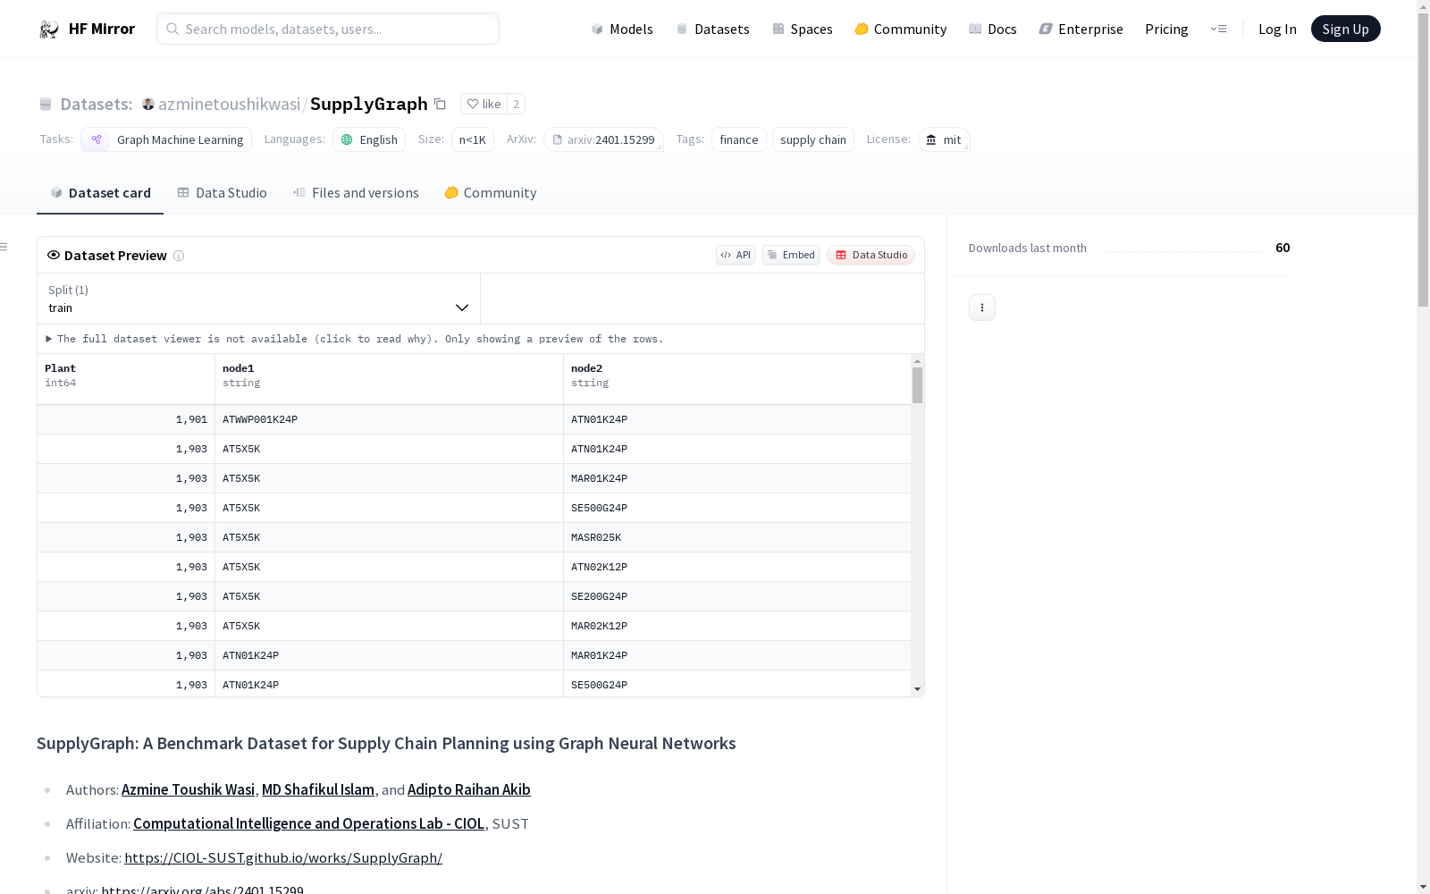Open Models in the top navigation
1430x894 pixels.
click(x=622, y=29)
